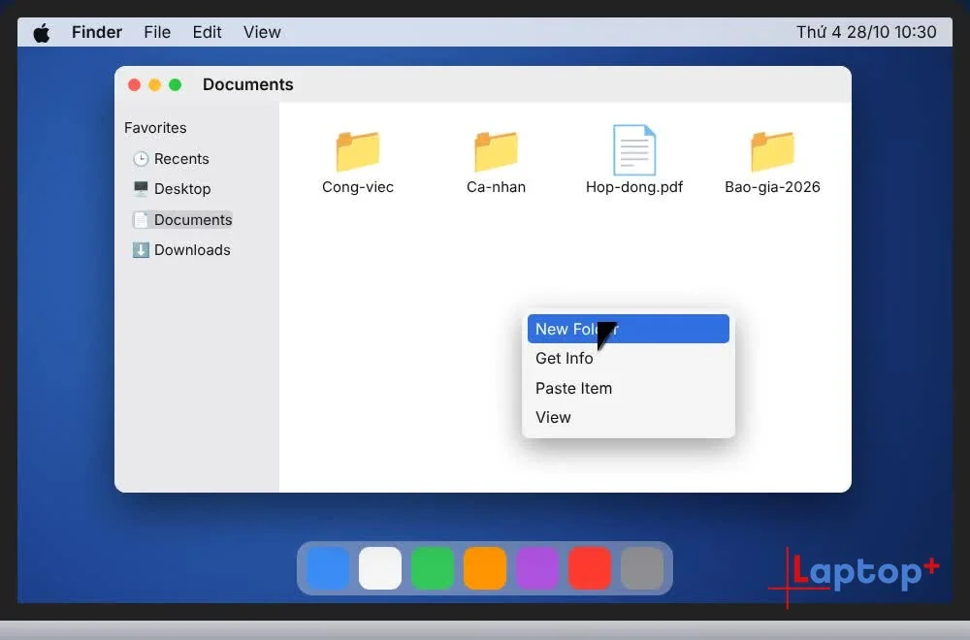
Task: Go to Downloads in the sidebar
Action: click(181, 250)
